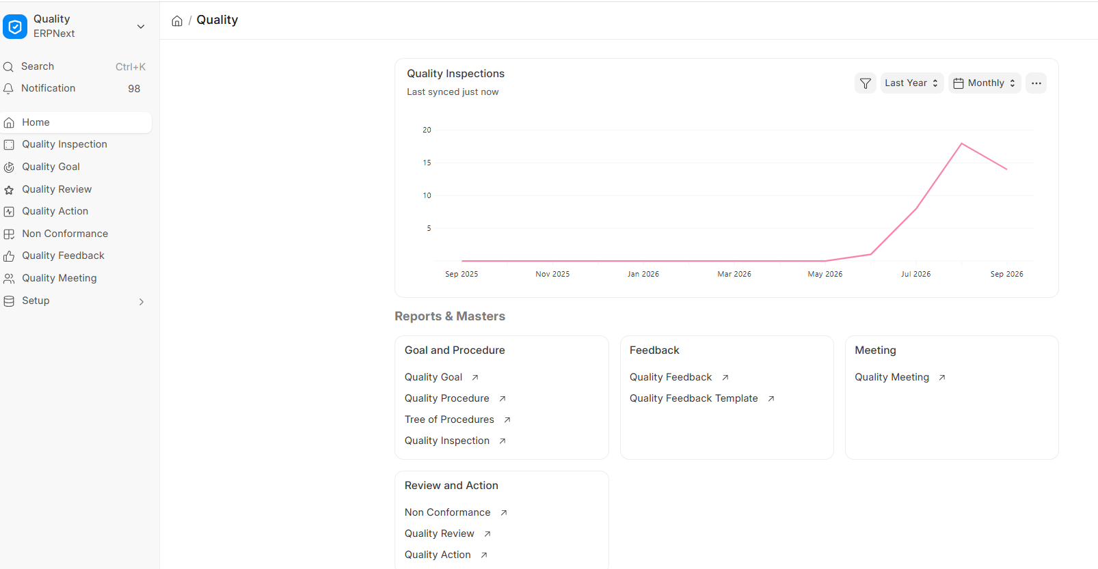Click the 98 notification count
This screenshot has width=1098, height=569.
pos(134,89)
